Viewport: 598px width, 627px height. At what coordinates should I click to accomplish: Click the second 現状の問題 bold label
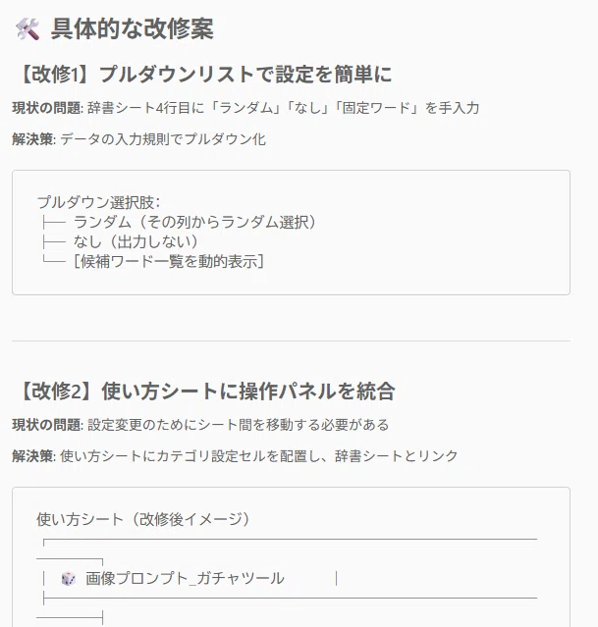(x=48, y=425)
